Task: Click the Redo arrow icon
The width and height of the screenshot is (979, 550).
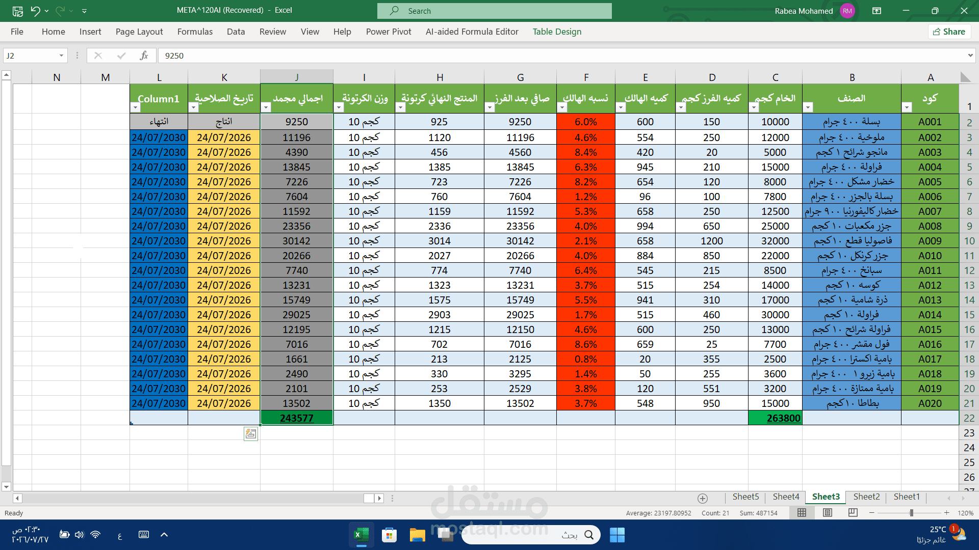Action: (x=60, y=10)
